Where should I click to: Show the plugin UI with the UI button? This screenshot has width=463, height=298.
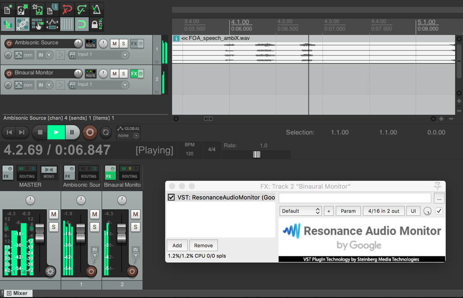(x=413, y=211)
